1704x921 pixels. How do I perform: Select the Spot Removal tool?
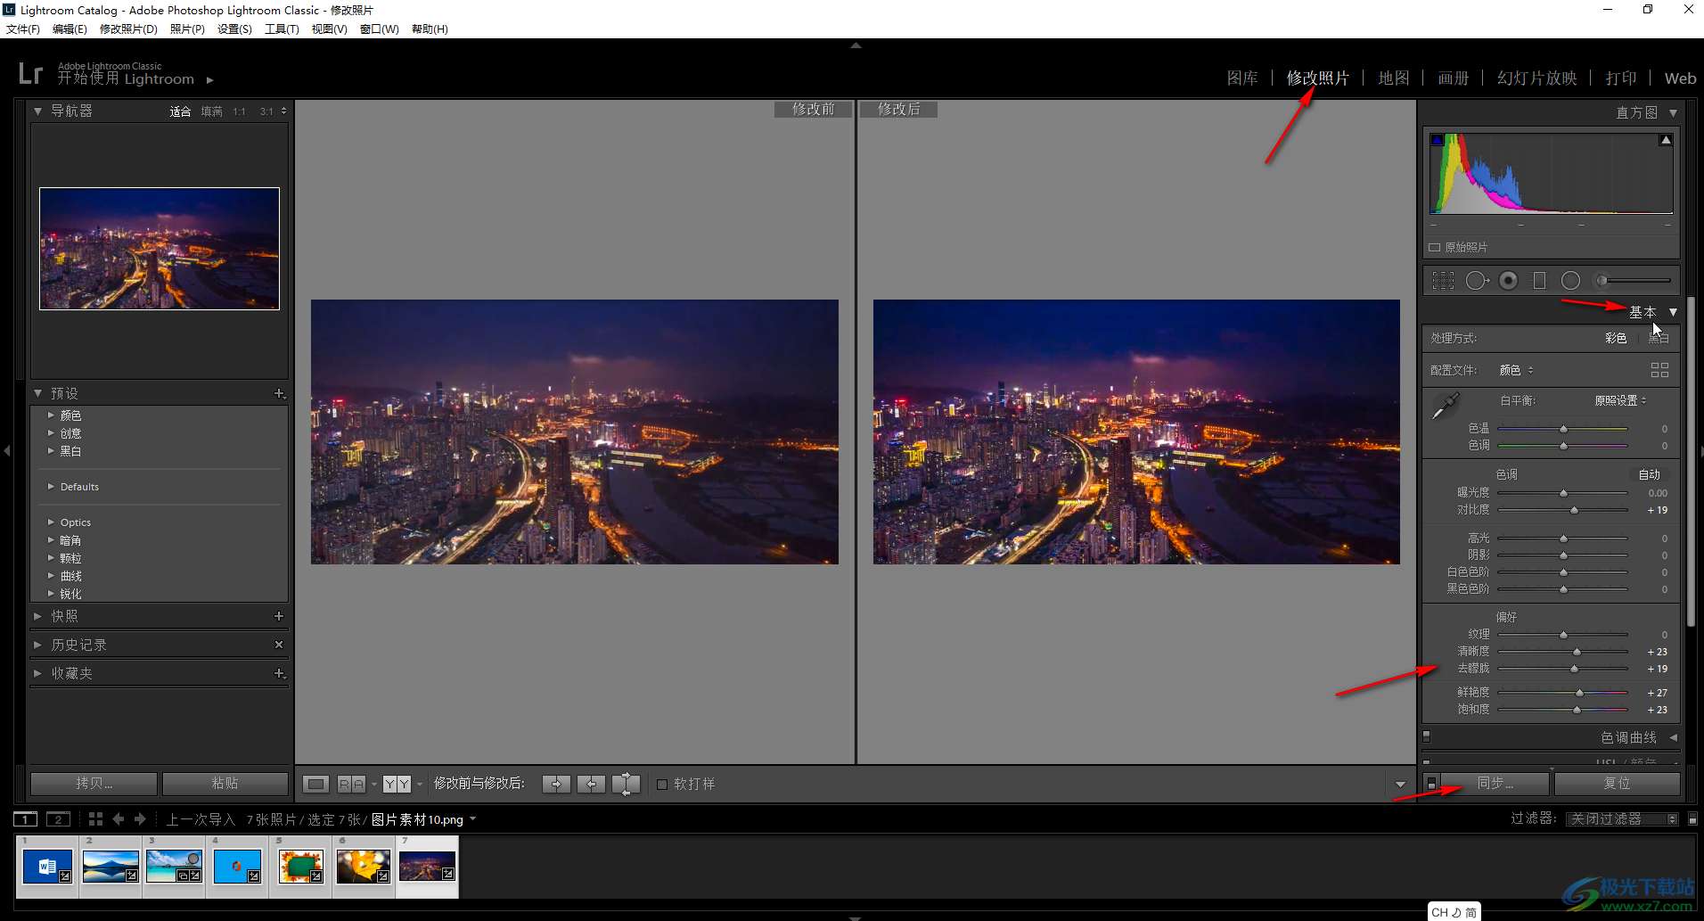1476,281
